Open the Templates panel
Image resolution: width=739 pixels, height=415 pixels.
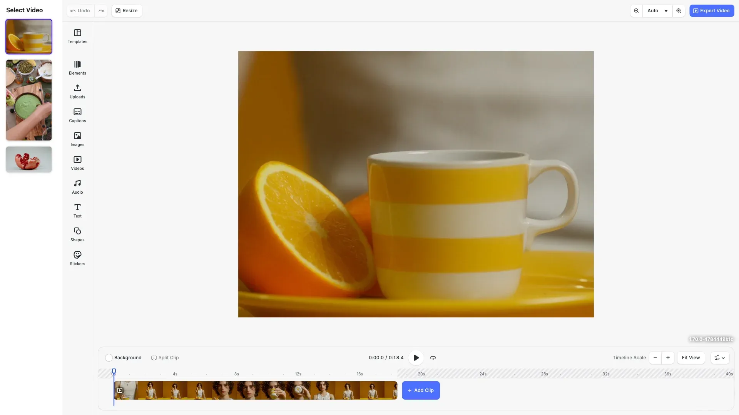[77, 36]
